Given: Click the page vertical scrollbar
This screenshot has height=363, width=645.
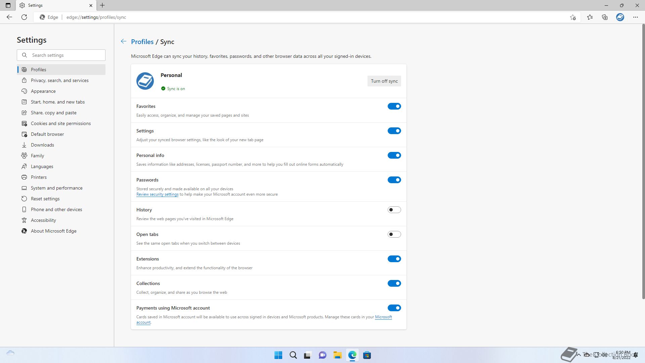Looking at the screenshot, I should (x=643, y=161).
